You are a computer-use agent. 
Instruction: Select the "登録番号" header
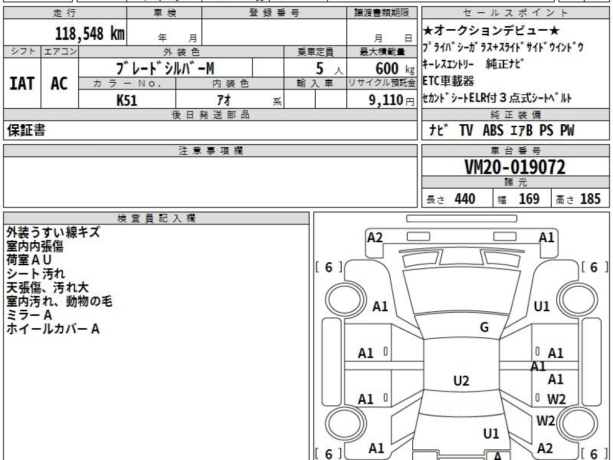coord(274,13)
